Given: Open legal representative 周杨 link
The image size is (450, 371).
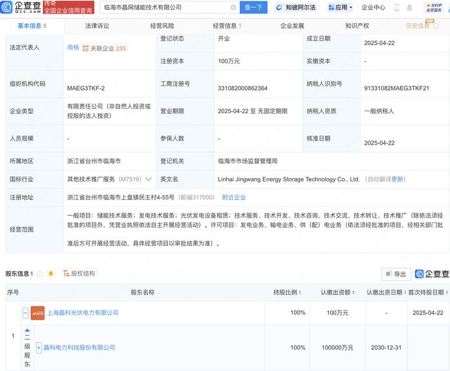Looking at the screenshot, I should pos(73,48).
